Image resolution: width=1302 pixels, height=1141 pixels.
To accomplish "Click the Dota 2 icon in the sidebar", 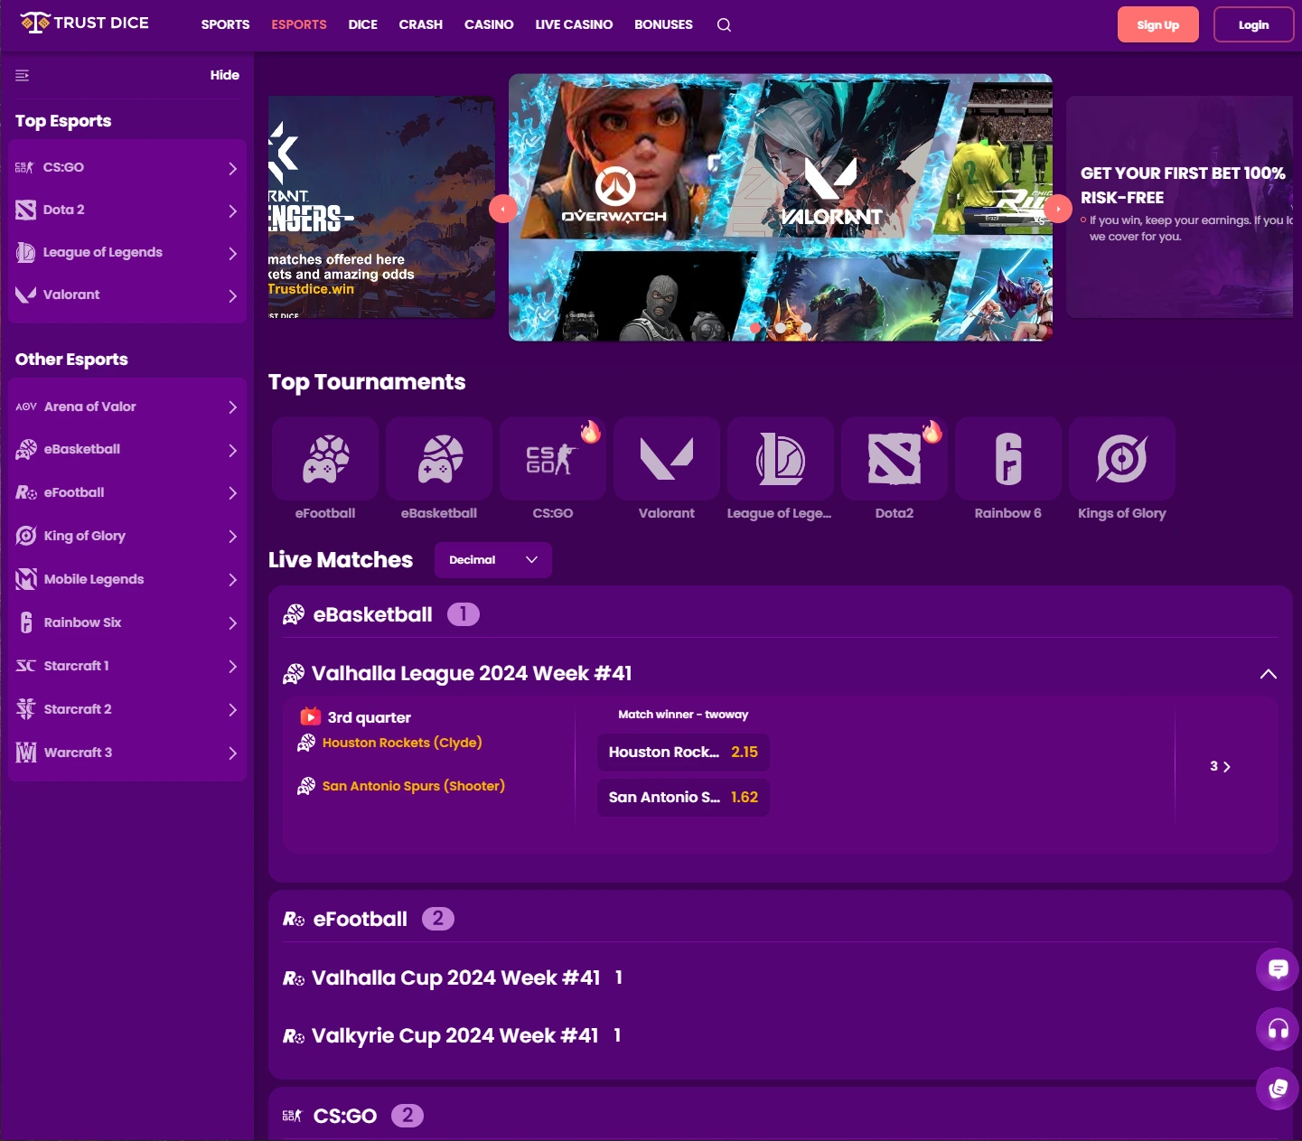I will click(x=25, y=210).
